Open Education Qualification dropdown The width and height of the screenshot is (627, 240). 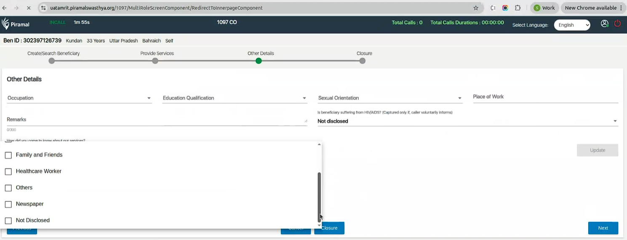[235, 98]
